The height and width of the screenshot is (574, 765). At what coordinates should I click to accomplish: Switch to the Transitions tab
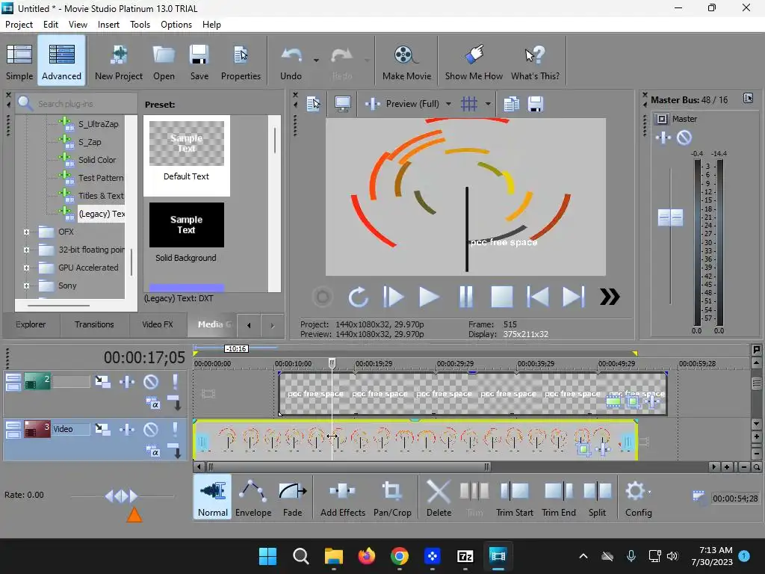point(94,324)
